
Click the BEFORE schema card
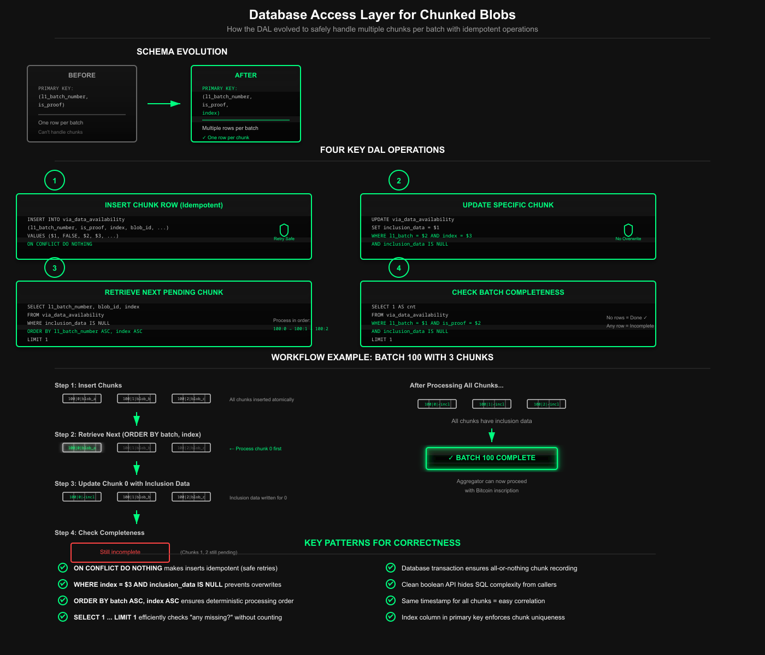click(x=82, y=104)
